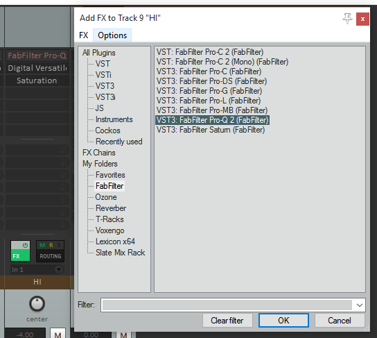Select Instruments category
The width and height of the screenshot is (377, 338).
(114, 119)
